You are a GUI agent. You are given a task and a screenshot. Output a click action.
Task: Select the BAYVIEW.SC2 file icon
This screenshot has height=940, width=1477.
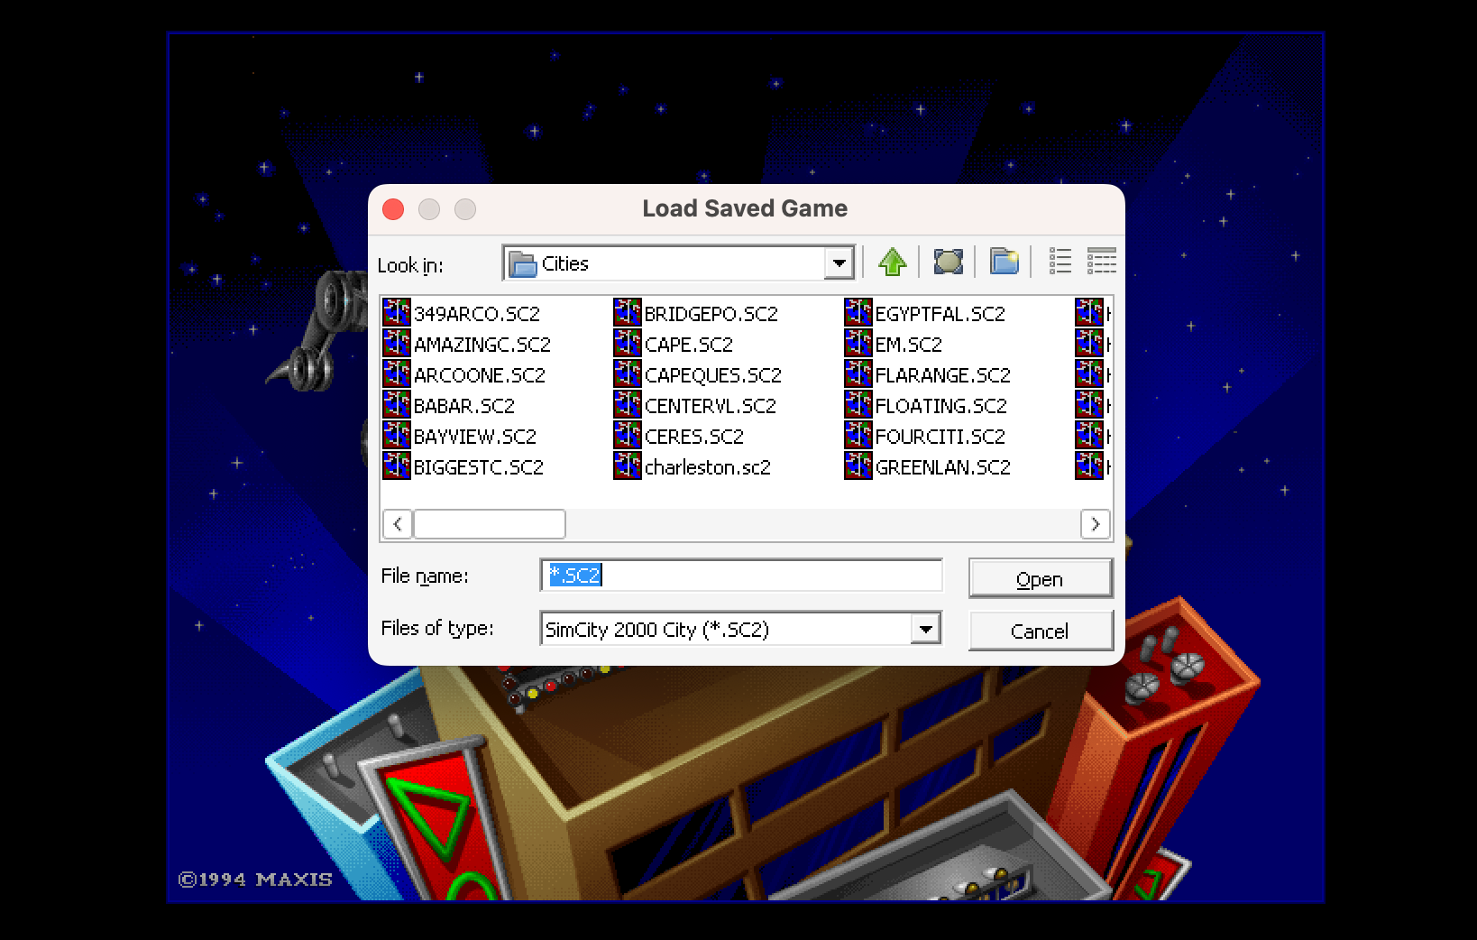(x=397, y=436)
